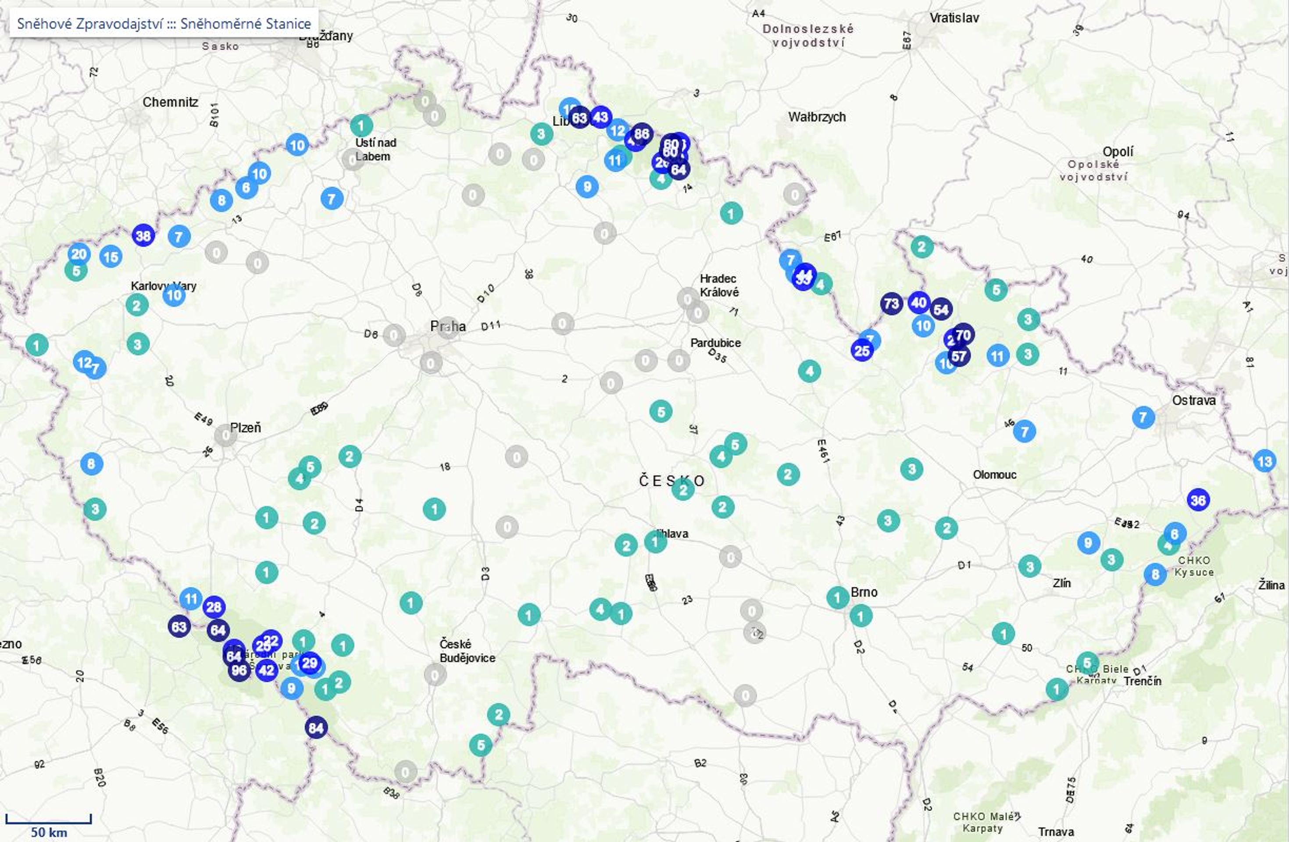The height and width of the screenshot is (842, 1289).
Task: Click the Trnava city label
Action: pos(1056,832)
